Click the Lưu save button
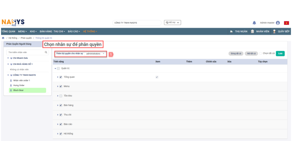 point(280,53)
